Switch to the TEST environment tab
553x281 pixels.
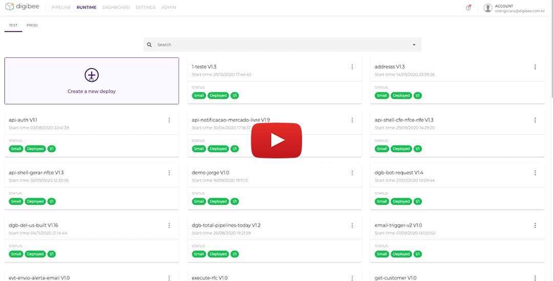(x=13, y=26)
